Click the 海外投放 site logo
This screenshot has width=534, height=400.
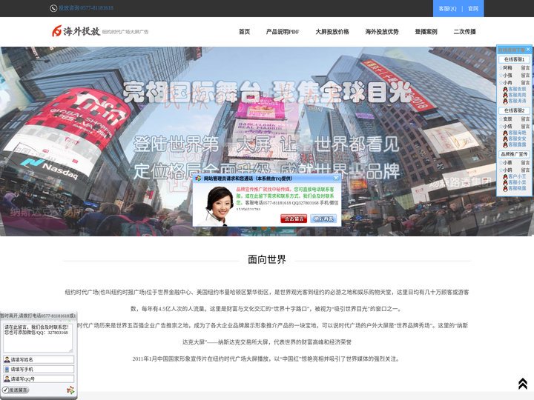tap(100, 31)
